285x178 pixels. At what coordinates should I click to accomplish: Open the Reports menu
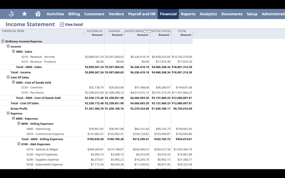click(188, 14)
